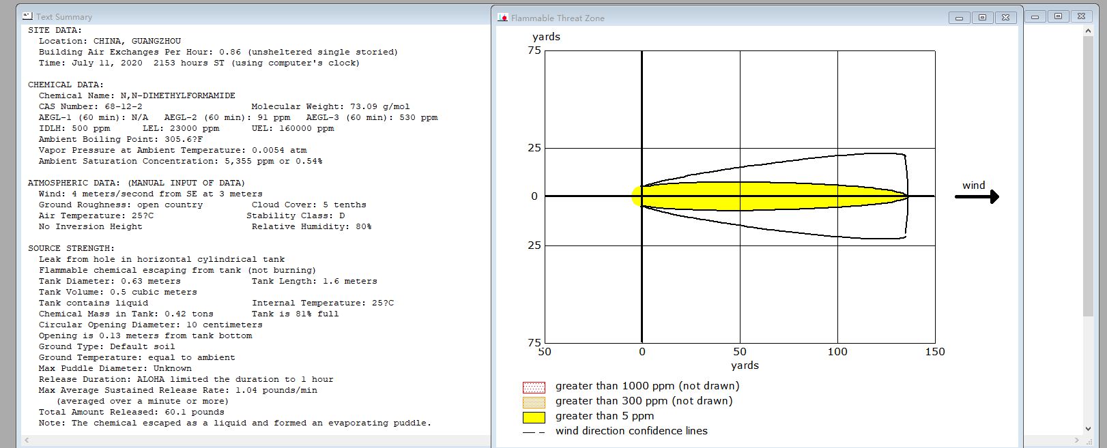Close the outer child window at far right
The height and width of the screenshot is (448, 1107).
coord(1081,16)
